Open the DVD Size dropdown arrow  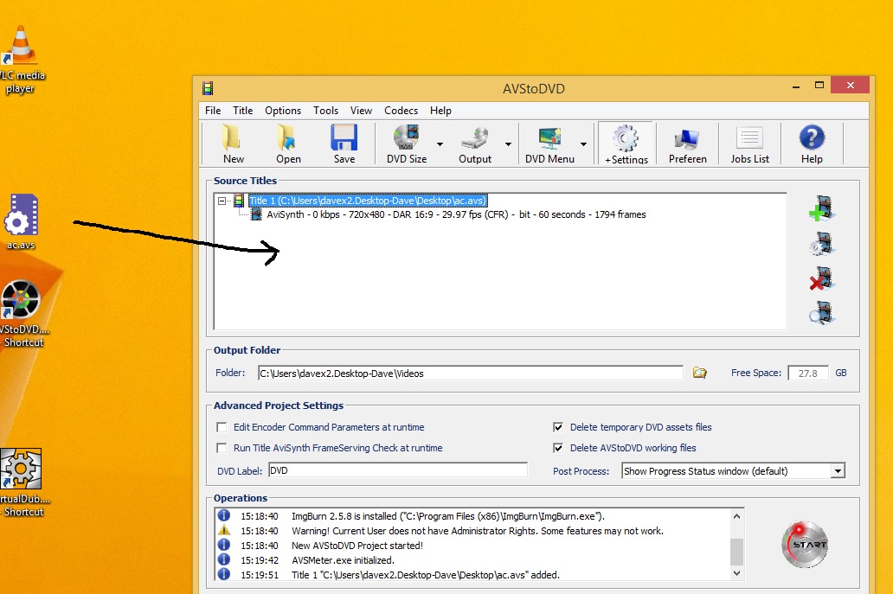(x=440, y=144)
